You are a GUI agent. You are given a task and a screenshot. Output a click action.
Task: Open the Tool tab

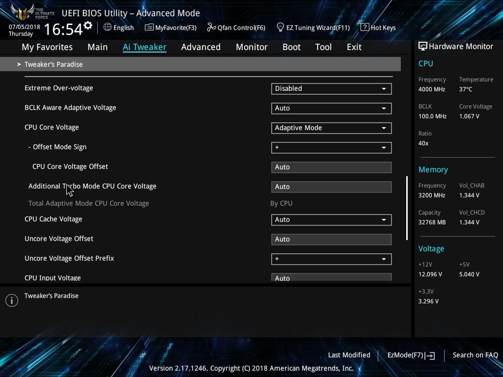click(x=323, y=47)
